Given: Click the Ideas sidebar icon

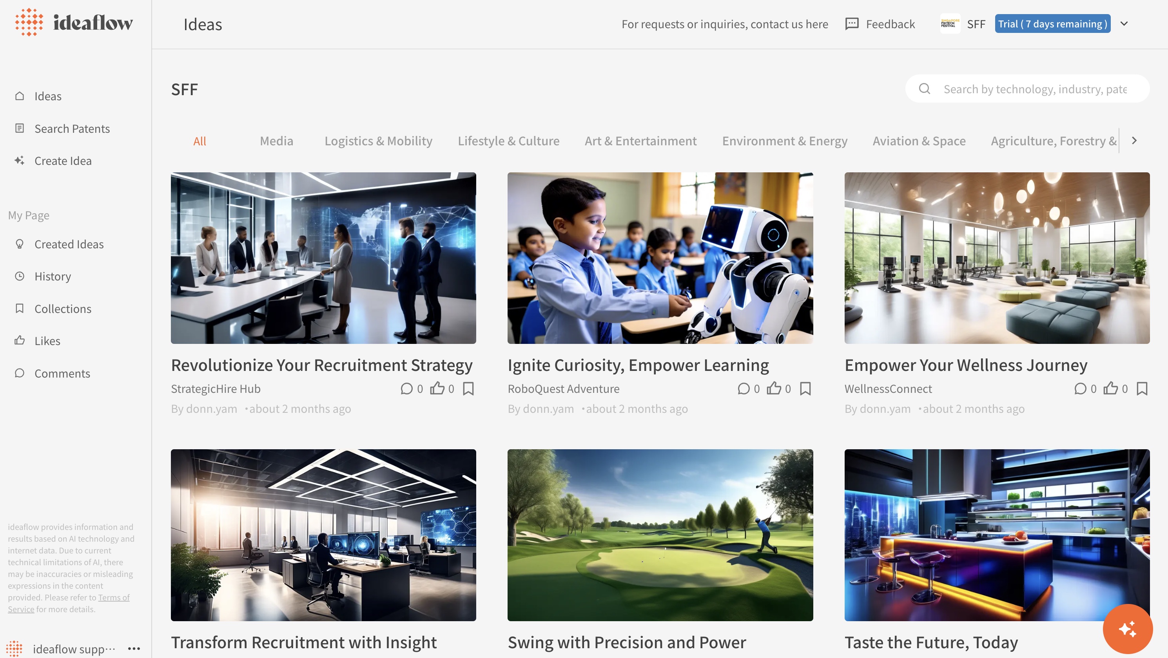Looking at the screenshot, I should pyautogui.click(x=19, y=96).
